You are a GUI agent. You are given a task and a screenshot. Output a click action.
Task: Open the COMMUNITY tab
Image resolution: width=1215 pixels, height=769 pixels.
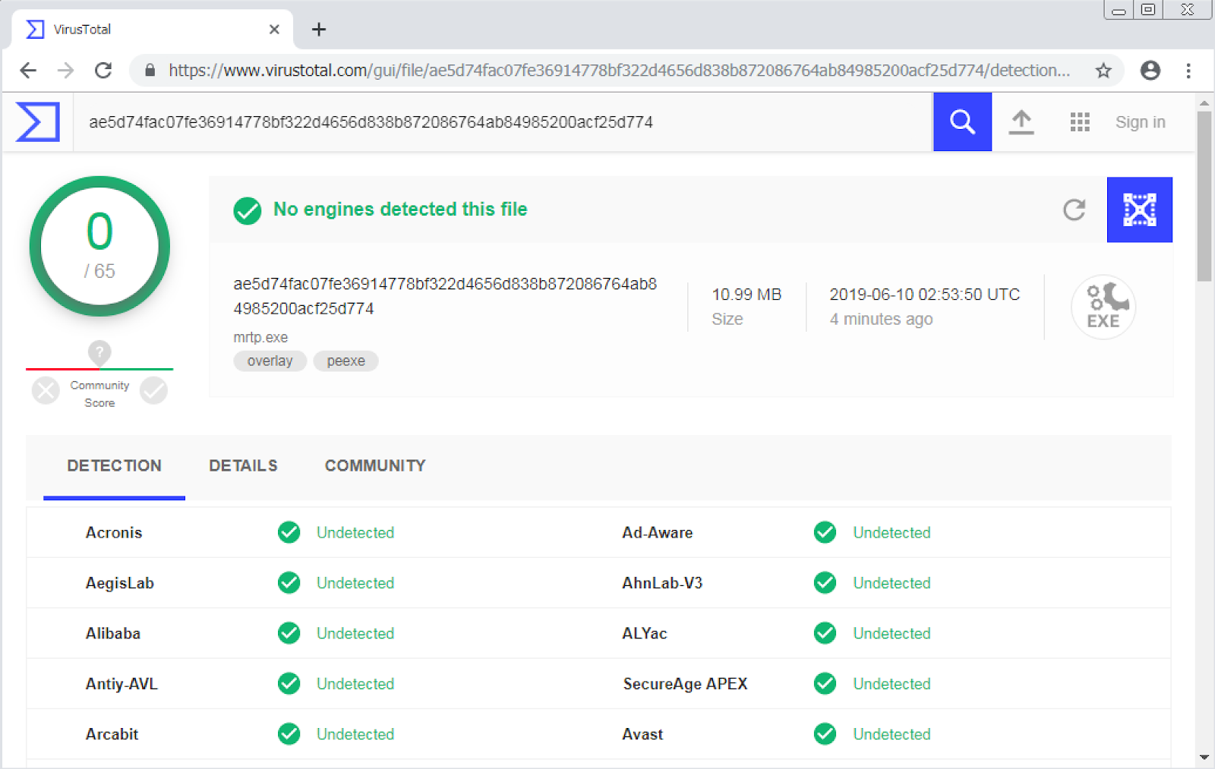(x=375, y=466)
